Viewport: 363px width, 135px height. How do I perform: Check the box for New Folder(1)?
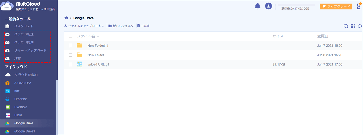pyautogui.click(x=70, y=45)
